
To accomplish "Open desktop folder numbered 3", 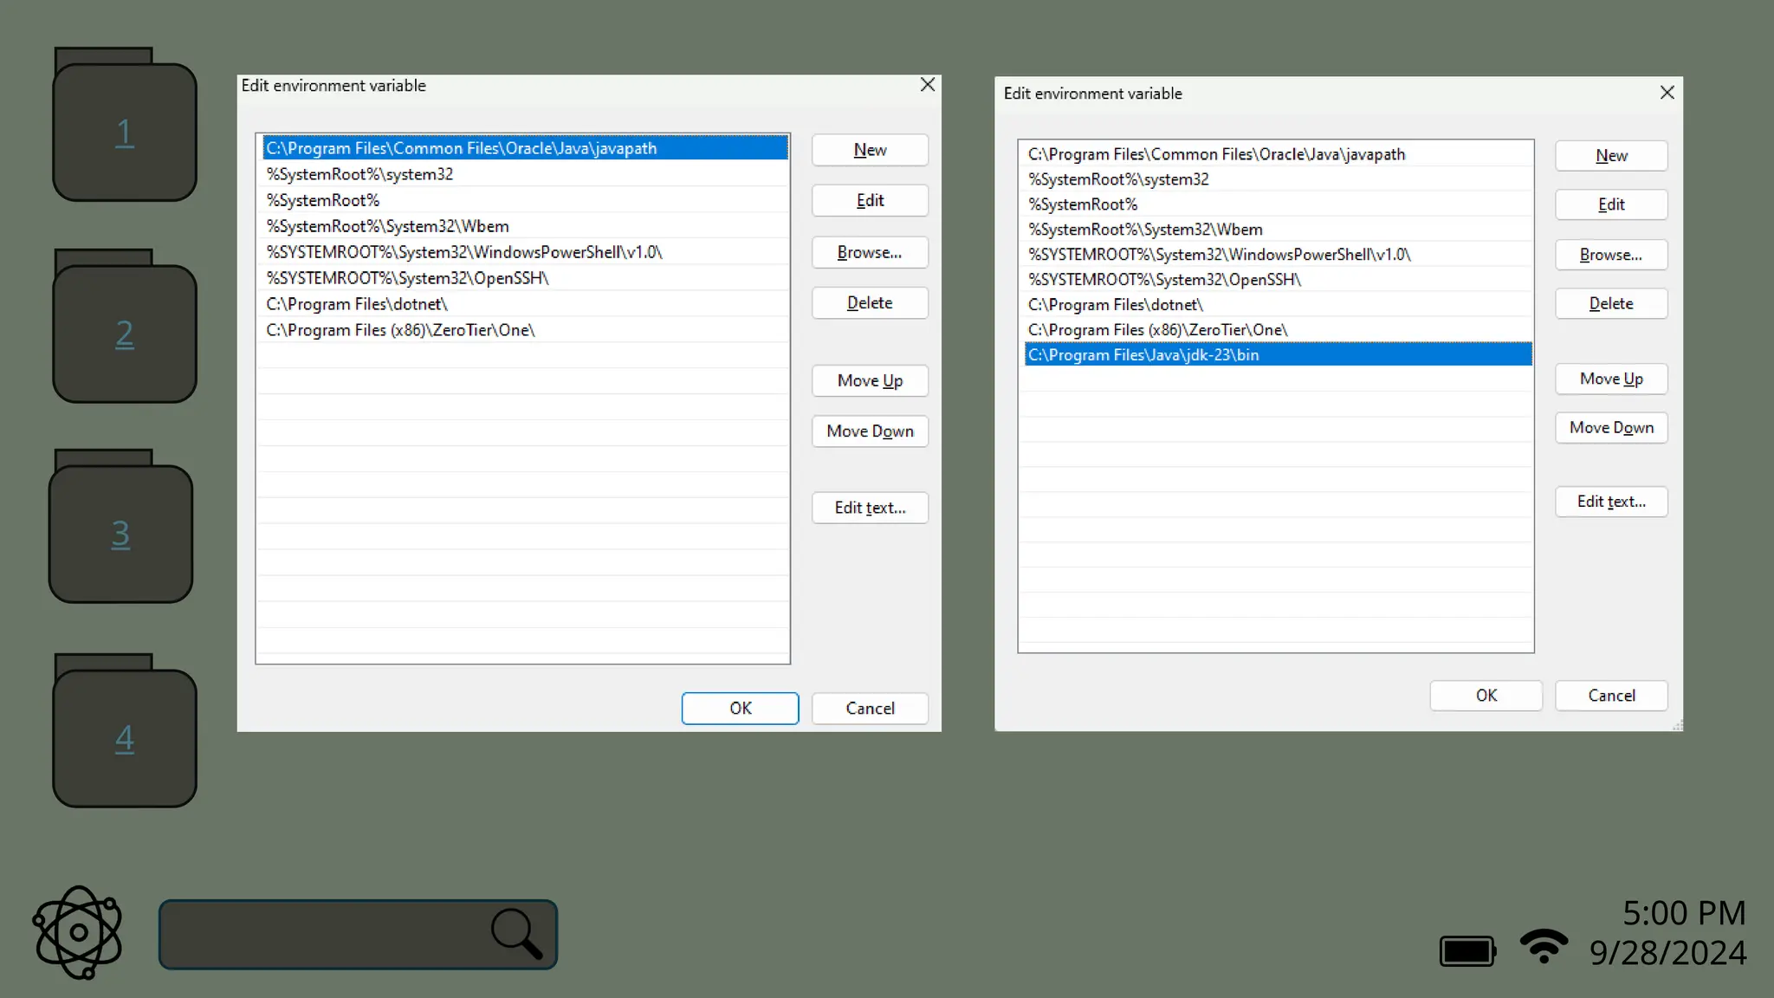I will click(x=120, y=532).
